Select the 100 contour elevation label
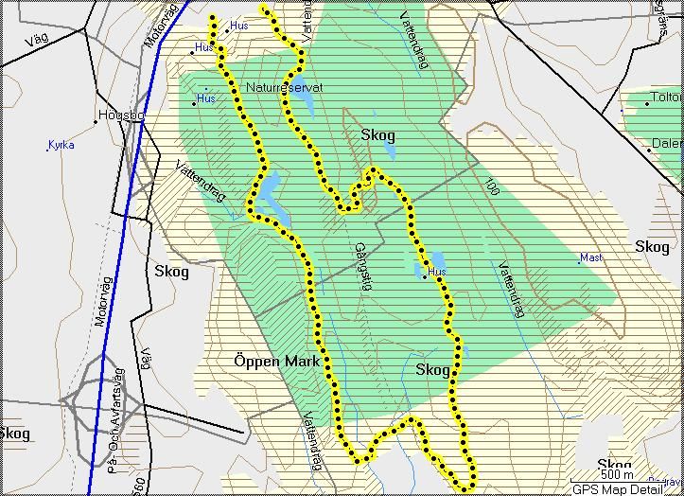The width and height of the screenshot is (684, 496). (491, 186)
